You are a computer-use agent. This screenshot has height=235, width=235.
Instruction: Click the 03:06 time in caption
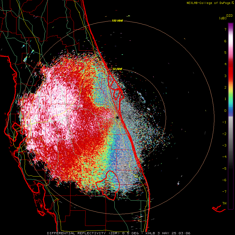(x=185, y=233)
